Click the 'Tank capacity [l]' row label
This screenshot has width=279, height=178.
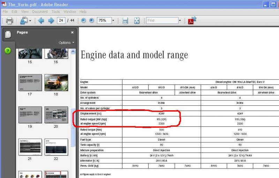pos(90,145)
